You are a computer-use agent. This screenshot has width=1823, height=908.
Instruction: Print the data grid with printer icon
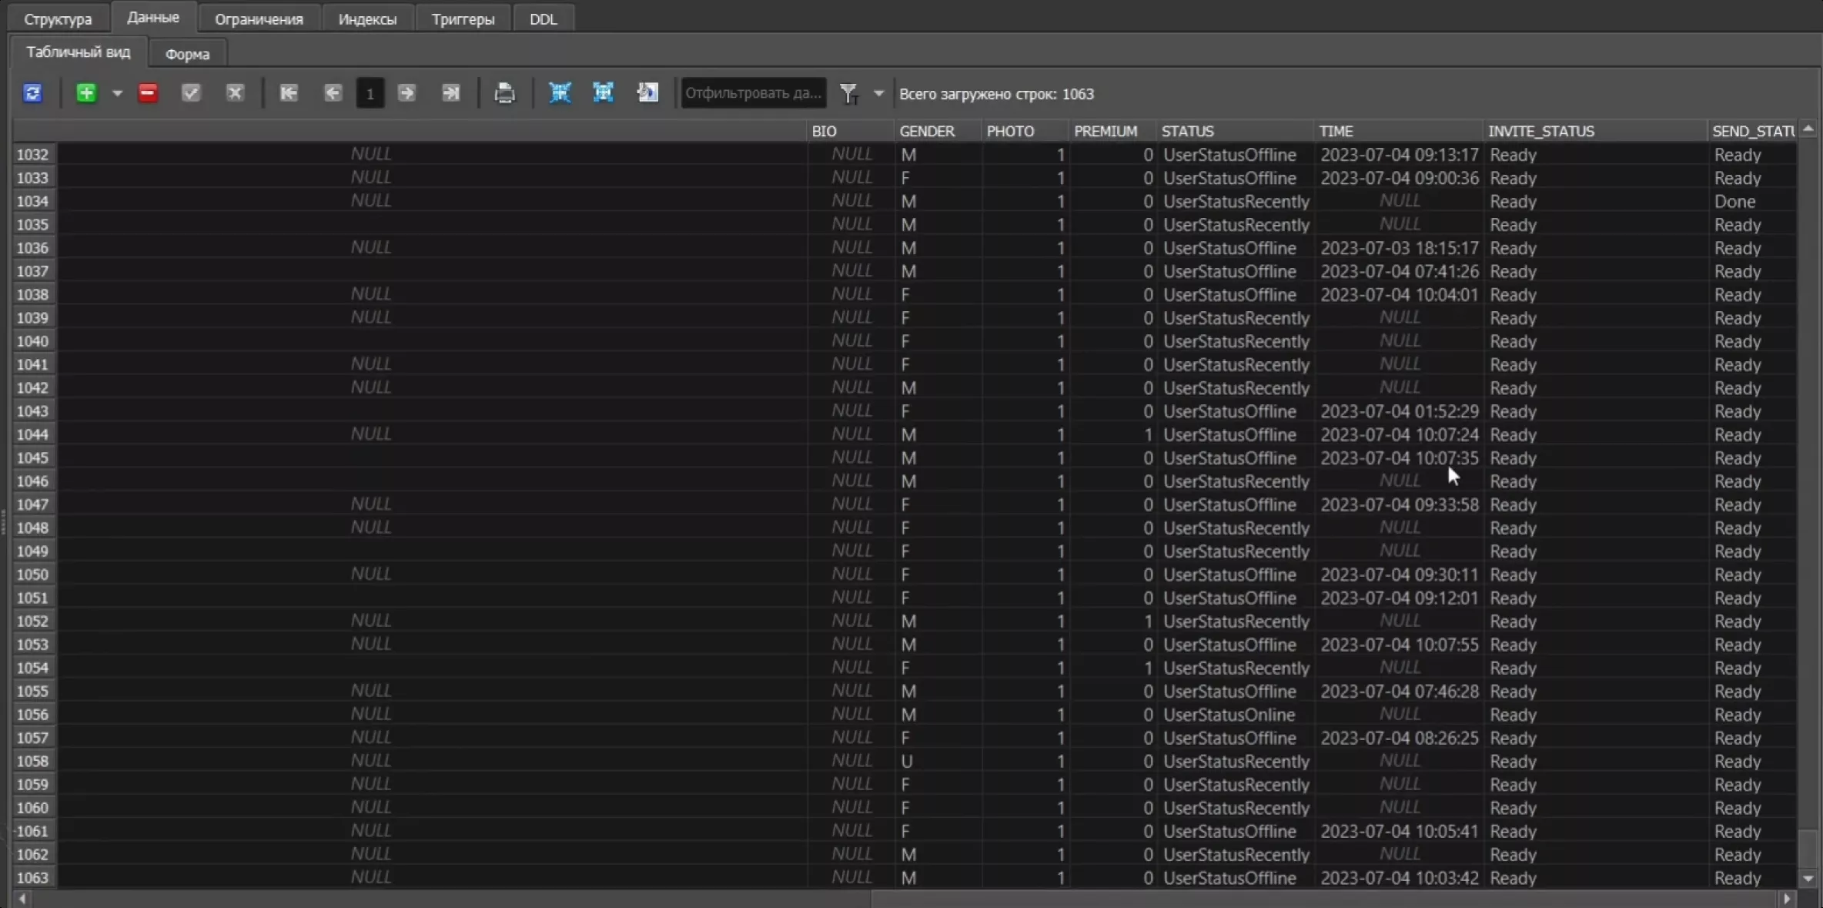click(x=504, y=93)
